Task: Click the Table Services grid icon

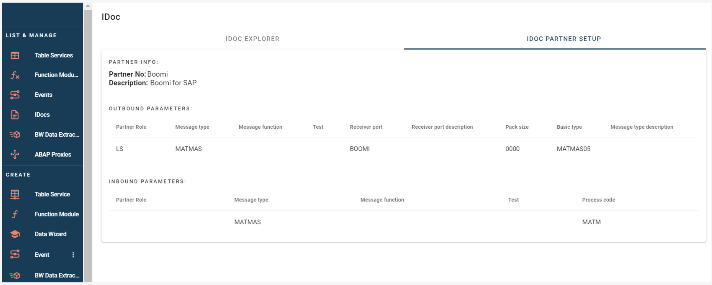Action: pyautogui.click(x=15, y=55)
